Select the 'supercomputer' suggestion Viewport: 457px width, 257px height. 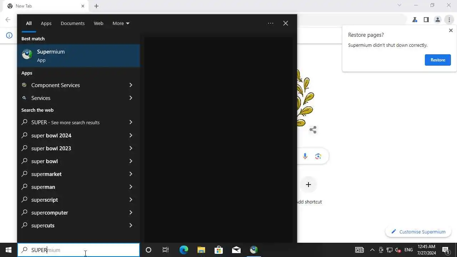click(79, 212)
